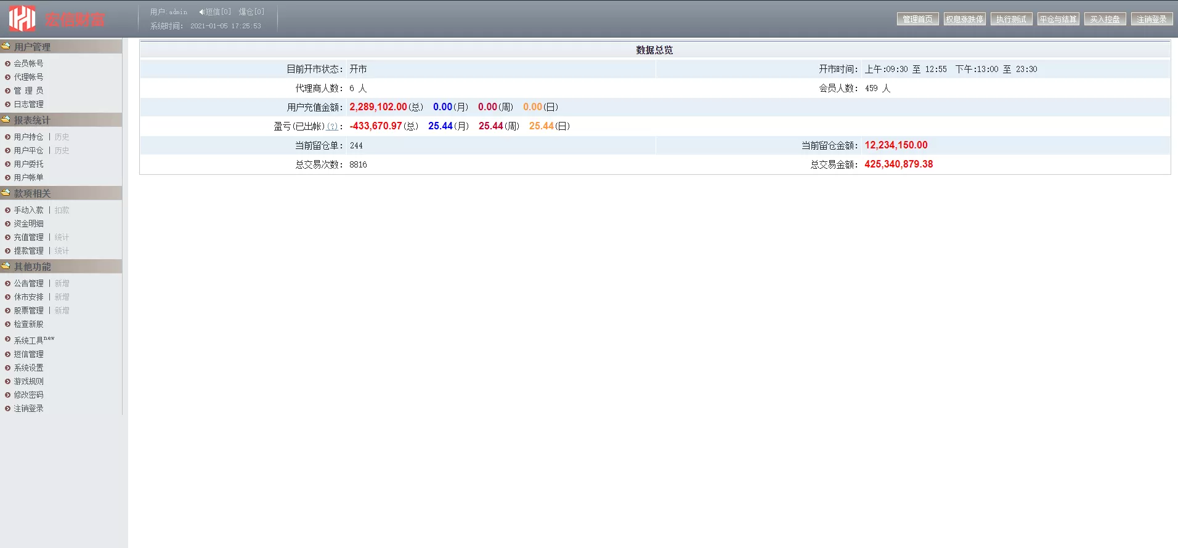Open 公告管理 in the sidebar
Viewport: 1178px width, 548px height.
pos(29,283)
